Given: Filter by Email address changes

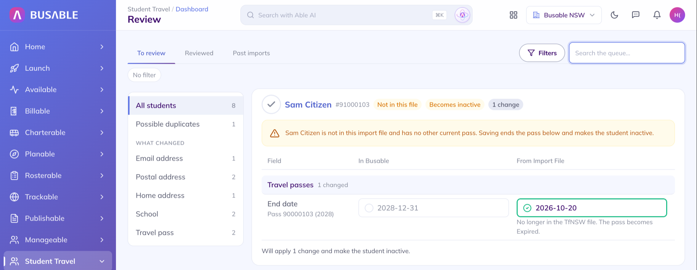Looking at the screenshot, I should click(186, 159).
